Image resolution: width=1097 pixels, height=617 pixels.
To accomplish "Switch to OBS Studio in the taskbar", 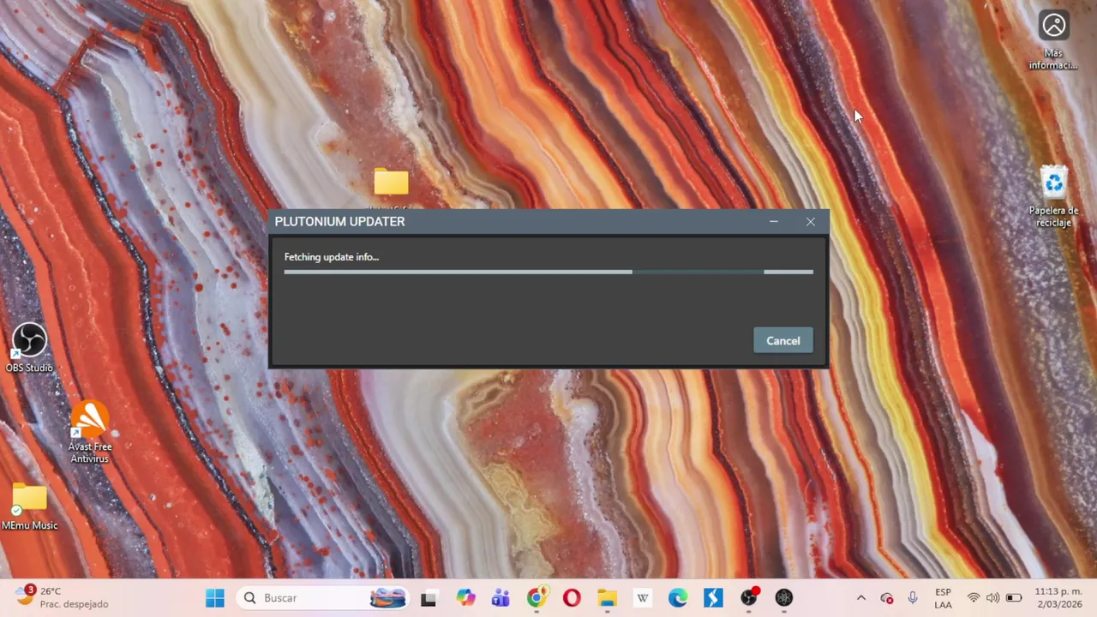I will click(749, 598).
